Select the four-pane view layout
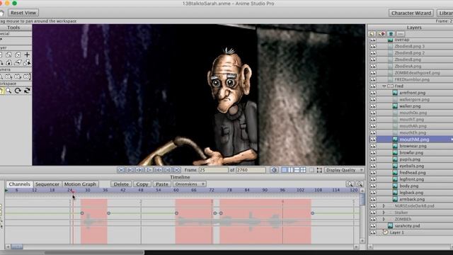Screen dimensions: 453x255 303,170
